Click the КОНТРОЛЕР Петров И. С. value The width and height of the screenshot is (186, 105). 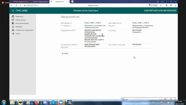pos(137,31)
